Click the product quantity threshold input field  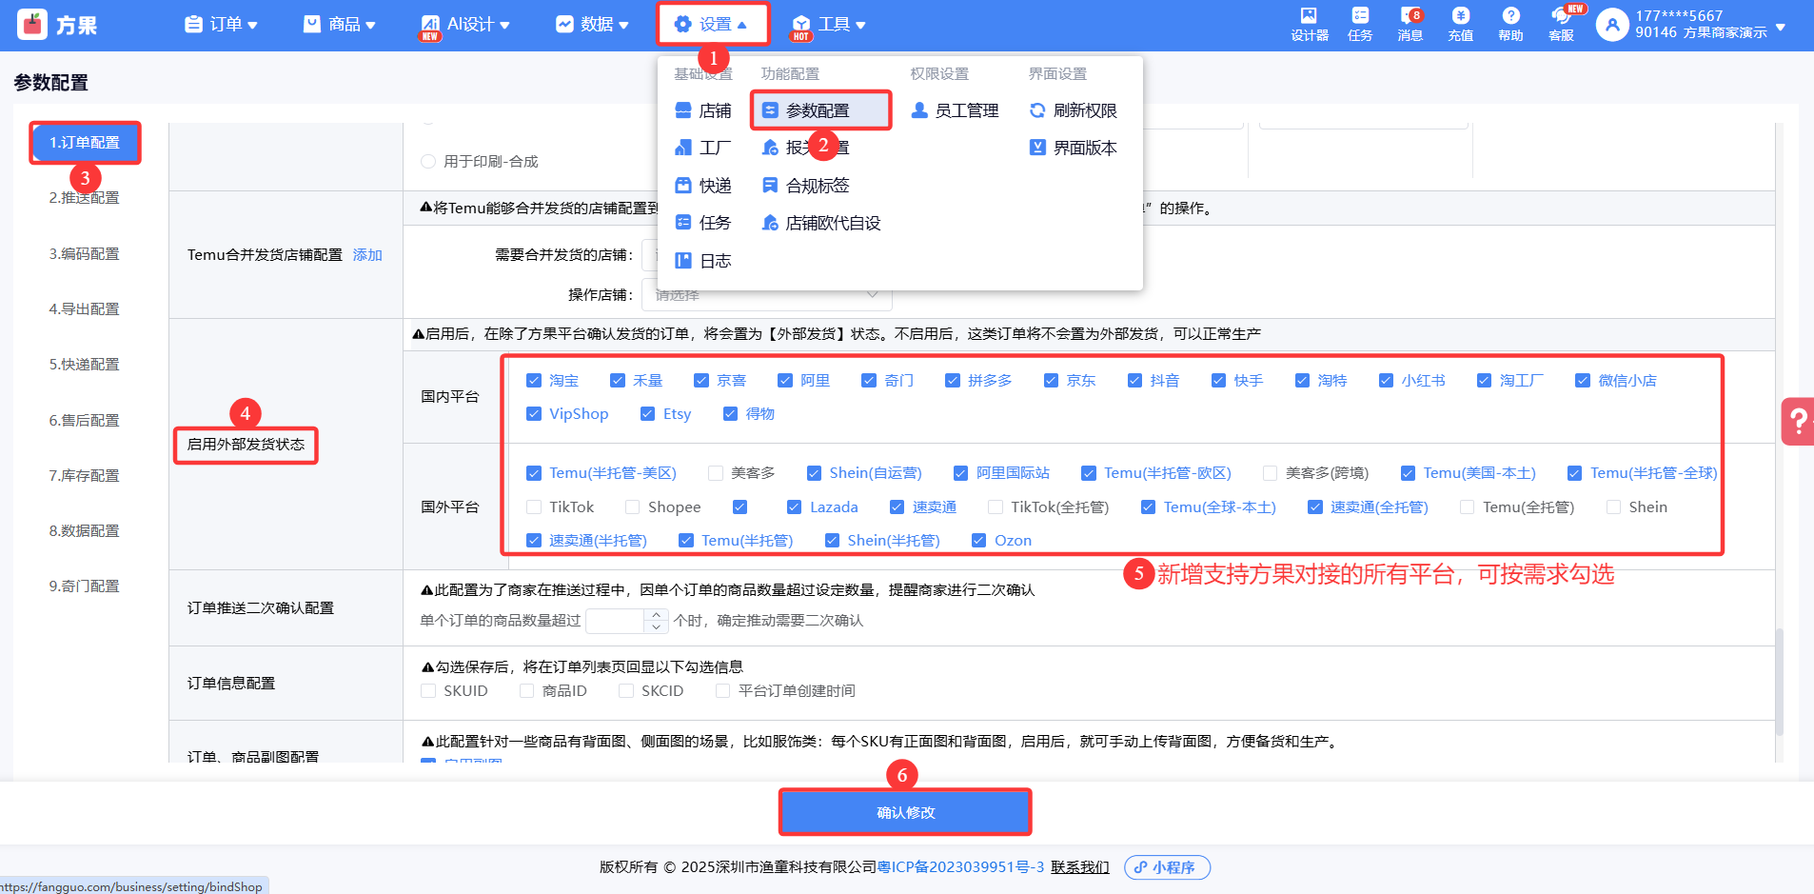pos(616,621)
